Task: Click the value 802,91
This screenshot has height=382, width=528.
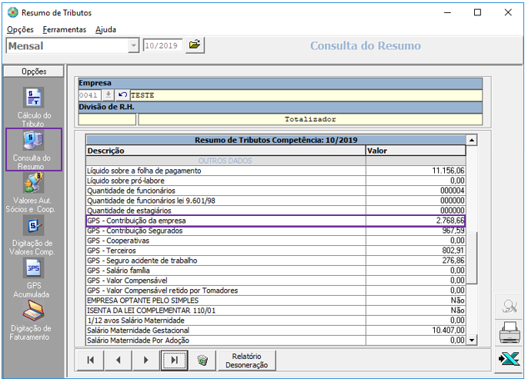Action: [453, 251]
